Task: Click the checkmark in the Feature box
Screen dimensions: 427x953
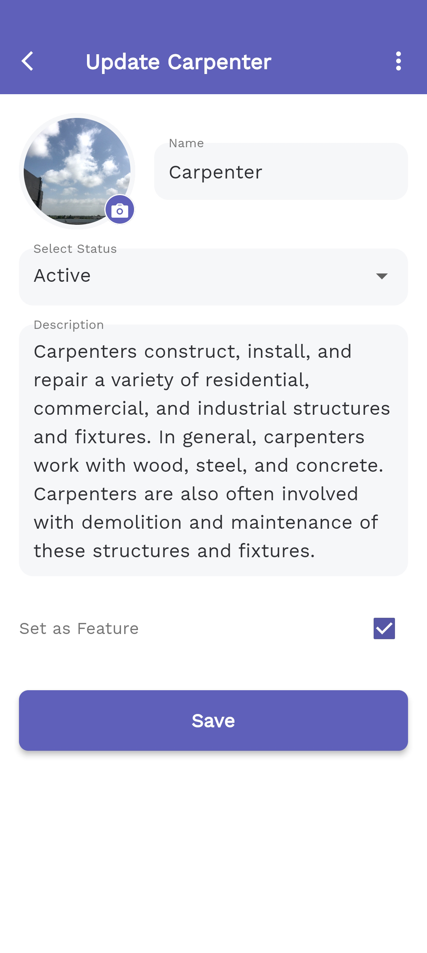Action: pos(384,628)
